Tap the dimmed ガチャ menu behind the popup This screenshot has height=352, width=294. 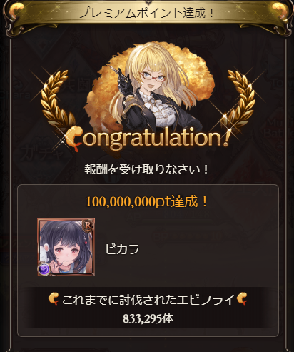(42, 154)
